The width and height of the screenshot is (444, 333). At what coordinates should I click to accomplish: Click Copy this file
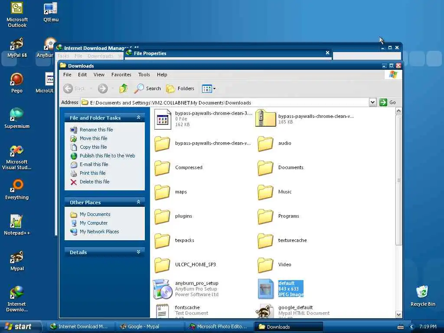tap(93, 147)
